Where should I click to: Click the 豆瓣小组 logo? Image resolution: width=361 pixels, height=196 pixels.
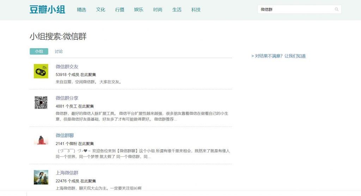click(x=48, y=10)
